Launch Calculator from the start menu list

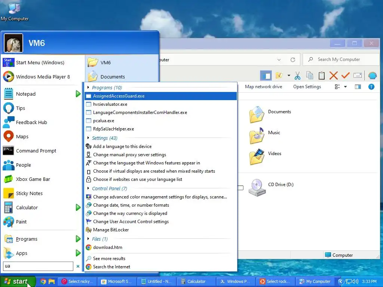coord(37,207)
